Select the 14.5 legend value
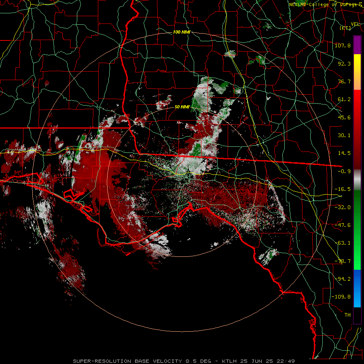Image resolution: width=364 pixels, height=364 pixels. 344,153
